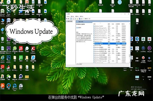The height and width of the screenshot is (101, 153).
Task: Open the 操作(A) menu in Services
Action: coord(72,16)
